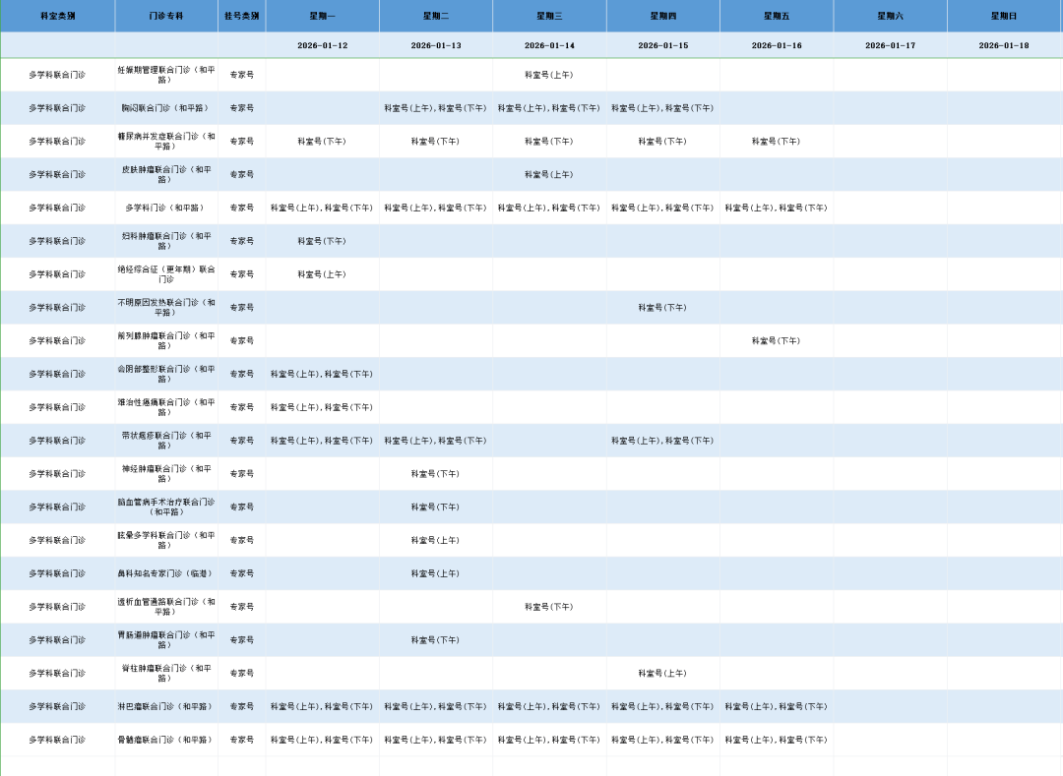1063x776 pixels.
Task: Select 不明原因发热联合门诊 Thursday 科室号(下午) slot
Action: click(x=662, y=308)
